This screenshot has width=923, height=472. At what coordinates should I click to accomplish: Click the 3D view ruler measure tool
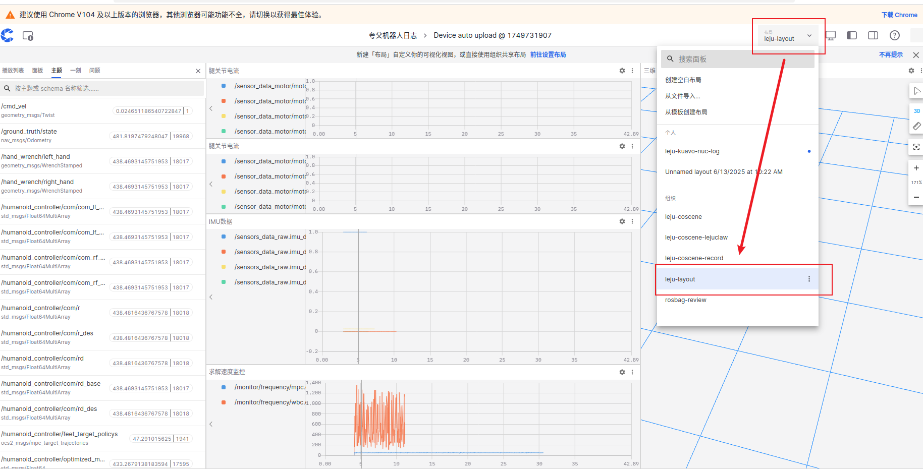(x=916, y=126)
